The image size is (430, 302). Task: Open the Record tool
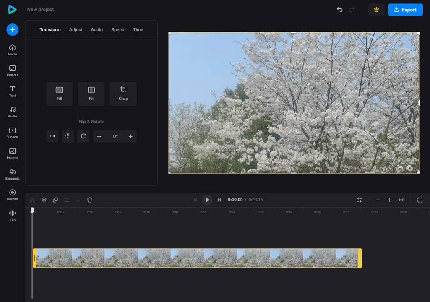(x=12, y=195)
